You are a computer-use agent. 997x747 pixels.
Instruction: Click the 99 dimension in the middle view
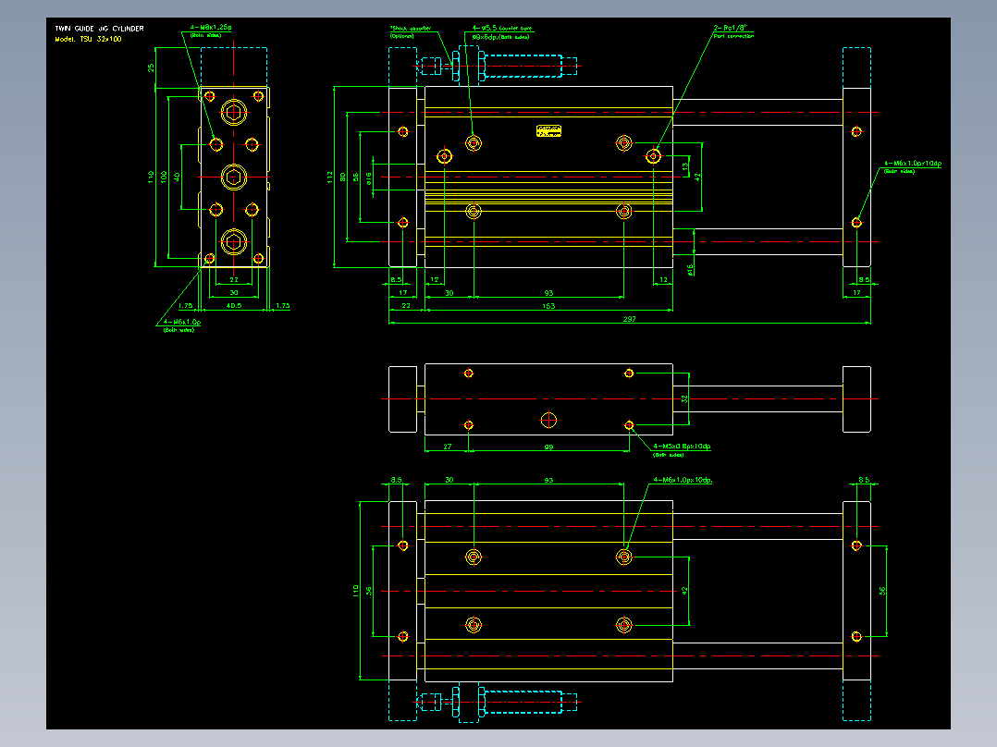click(x=548, y=447)
